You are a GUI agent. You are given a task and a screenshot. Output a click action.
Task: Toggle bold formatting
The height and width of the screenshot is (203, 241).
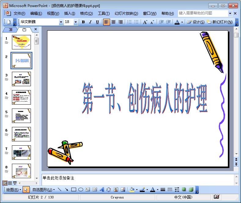[x=83, y=22]
